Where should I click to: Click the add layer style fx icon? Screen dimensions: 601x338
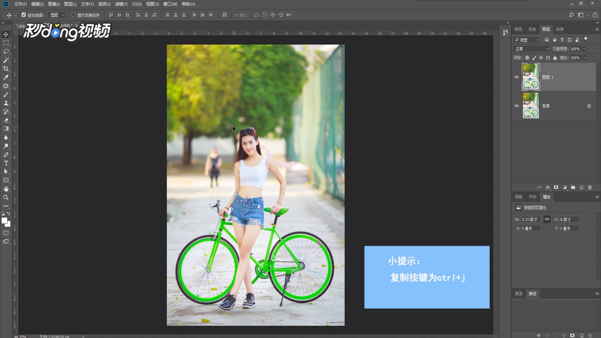(547, 187)
